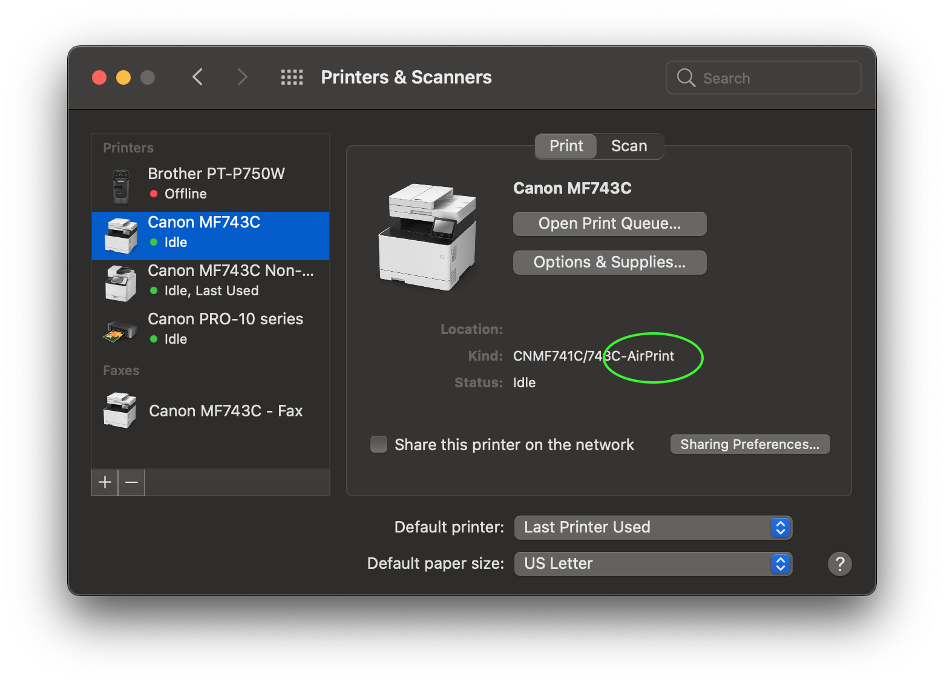The width and height of the screenshot is (944, 685).
Task: Click the red close window button
Action: pyautogui.click(x=99, y=77)
